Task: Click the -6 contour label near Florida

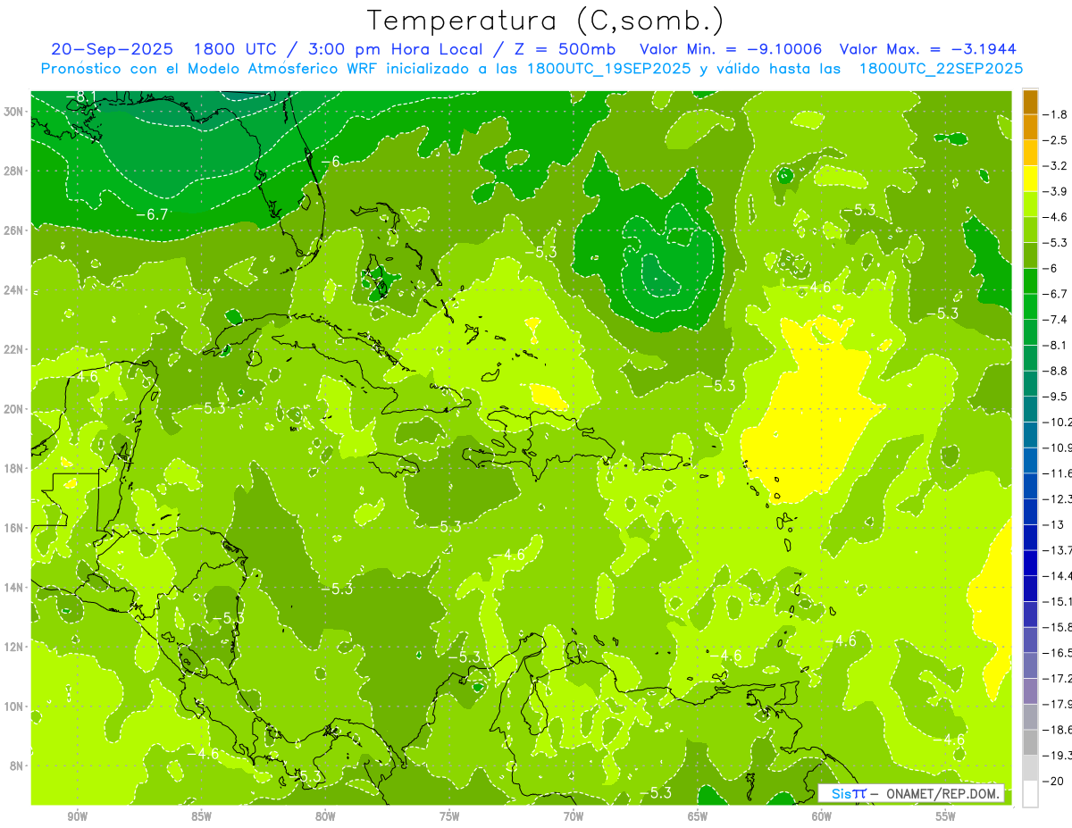Action: click(331, 161)
